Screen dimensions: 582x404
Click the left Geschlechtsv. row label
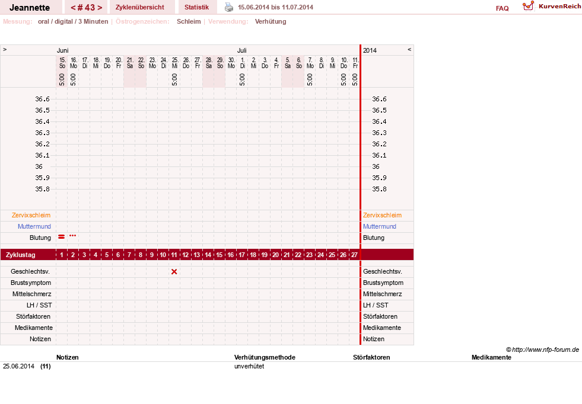(30, 272)
